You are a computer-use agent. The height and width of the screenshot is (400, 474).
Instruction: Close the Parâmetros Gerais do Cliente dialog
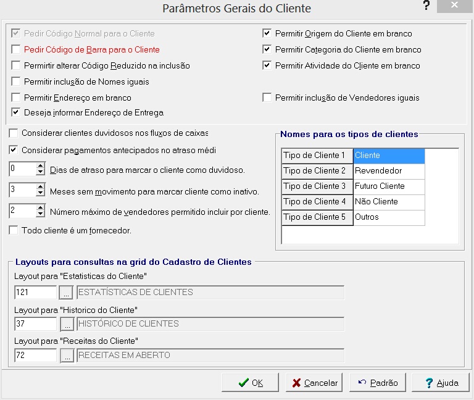(x=454, y=5)
